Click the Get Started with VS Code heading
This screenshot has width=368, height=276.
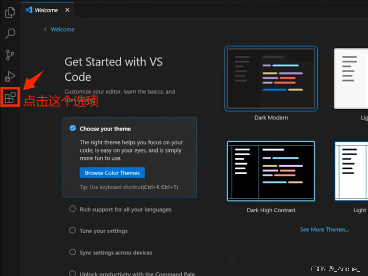pyautogui.click(x=113, y=69)
